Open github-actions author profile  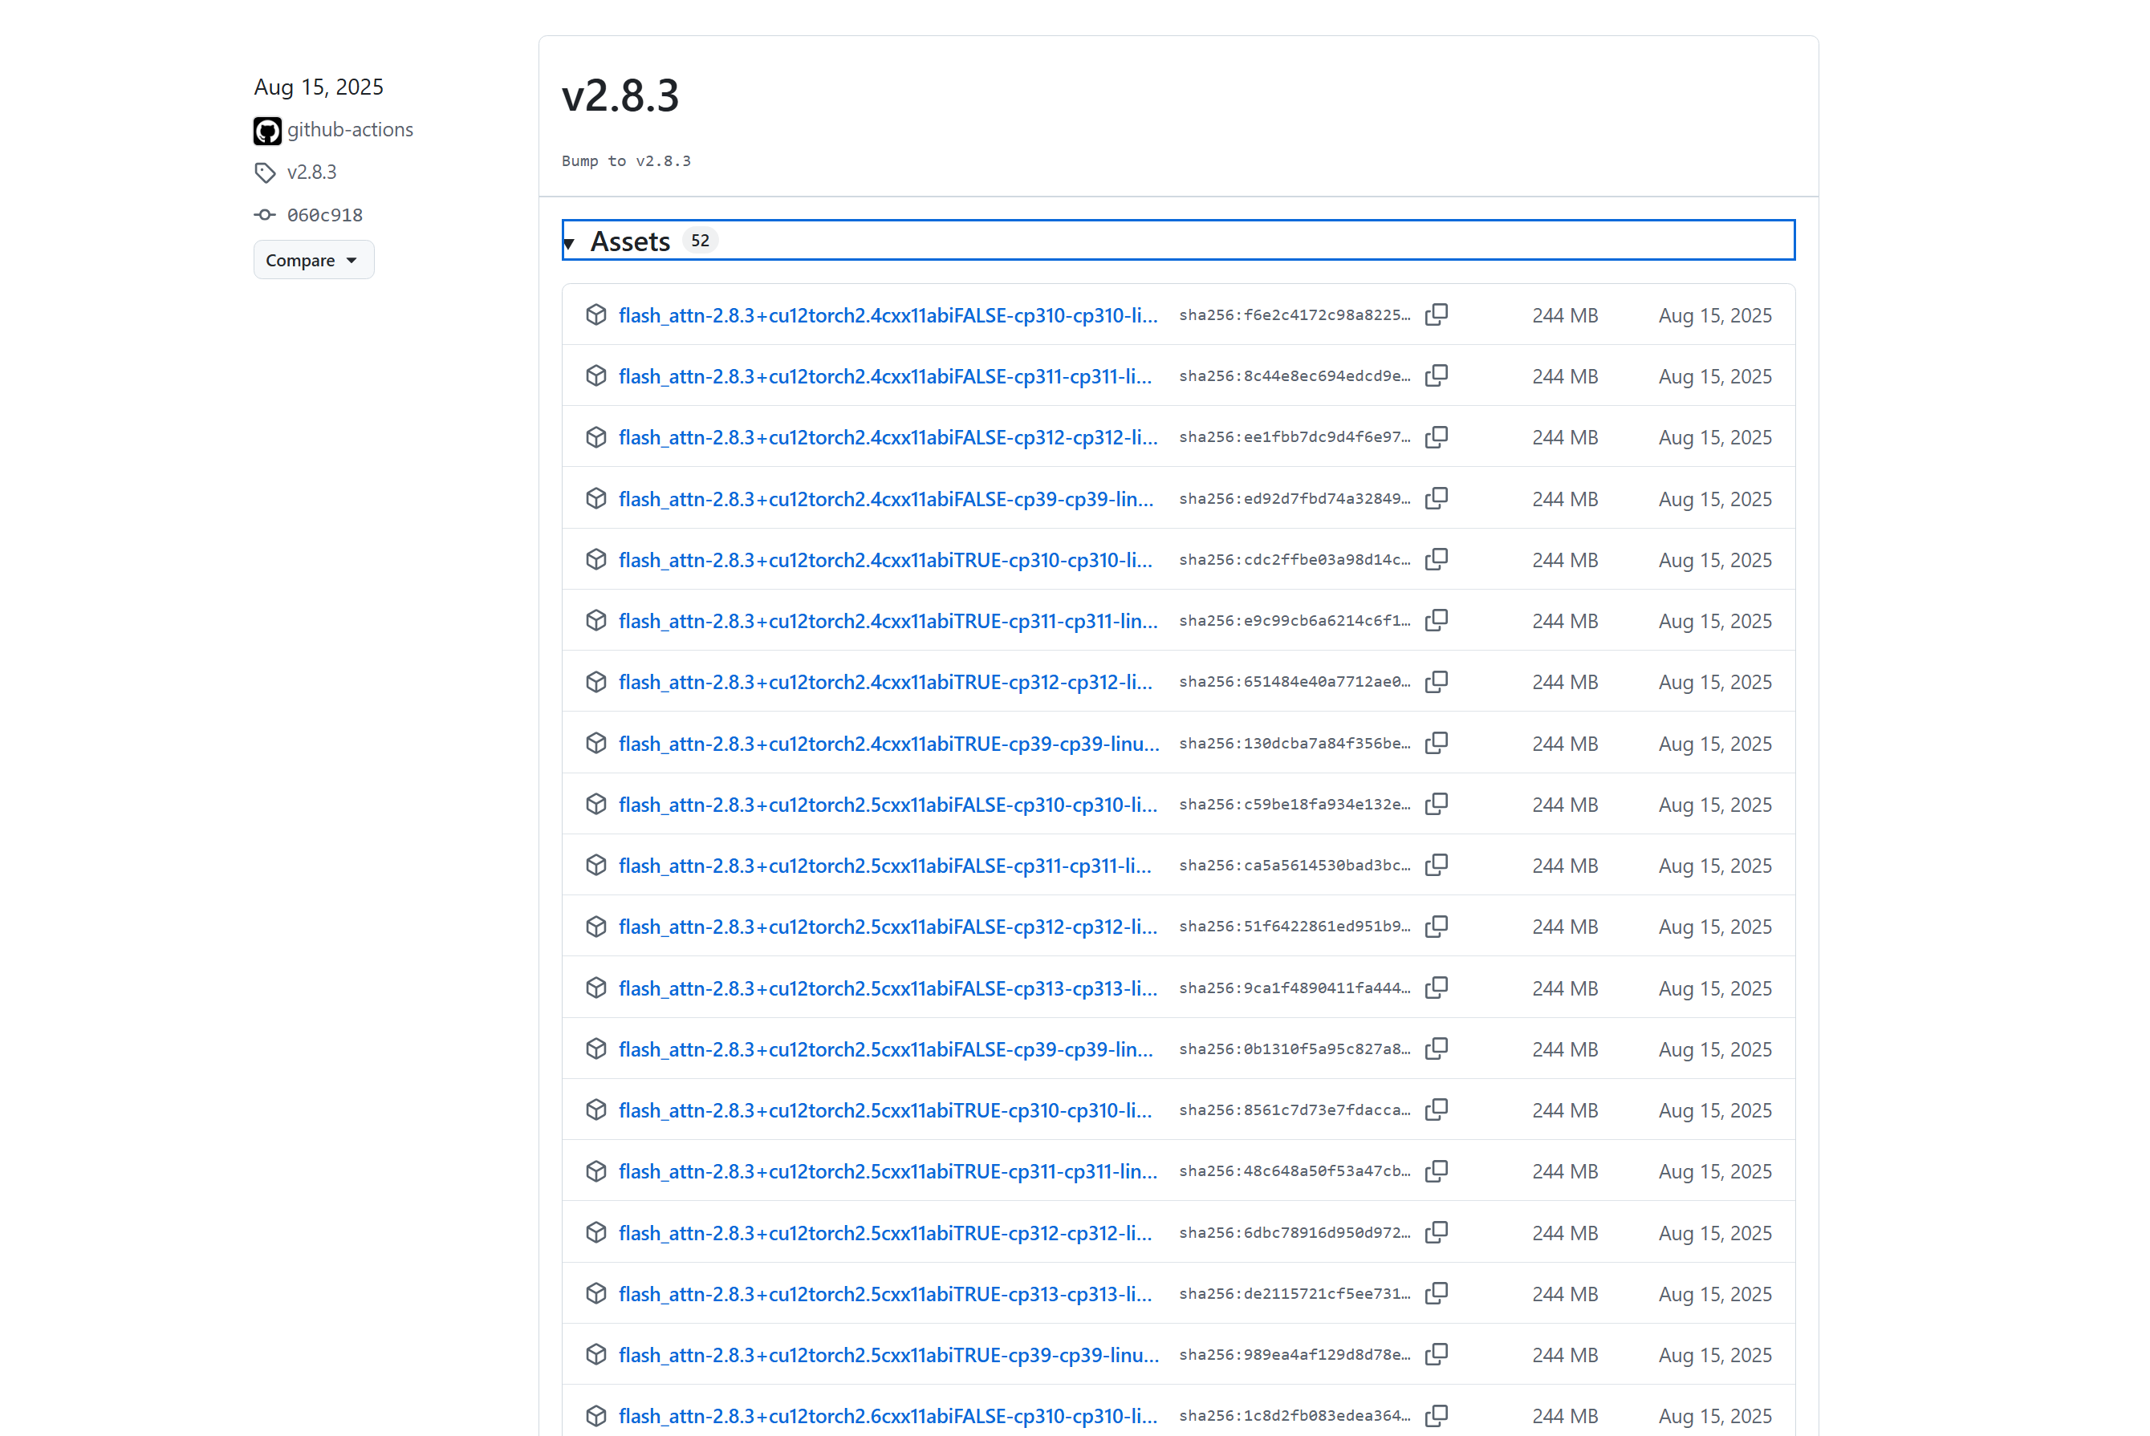pyautogui.click(x=350, y=130)
